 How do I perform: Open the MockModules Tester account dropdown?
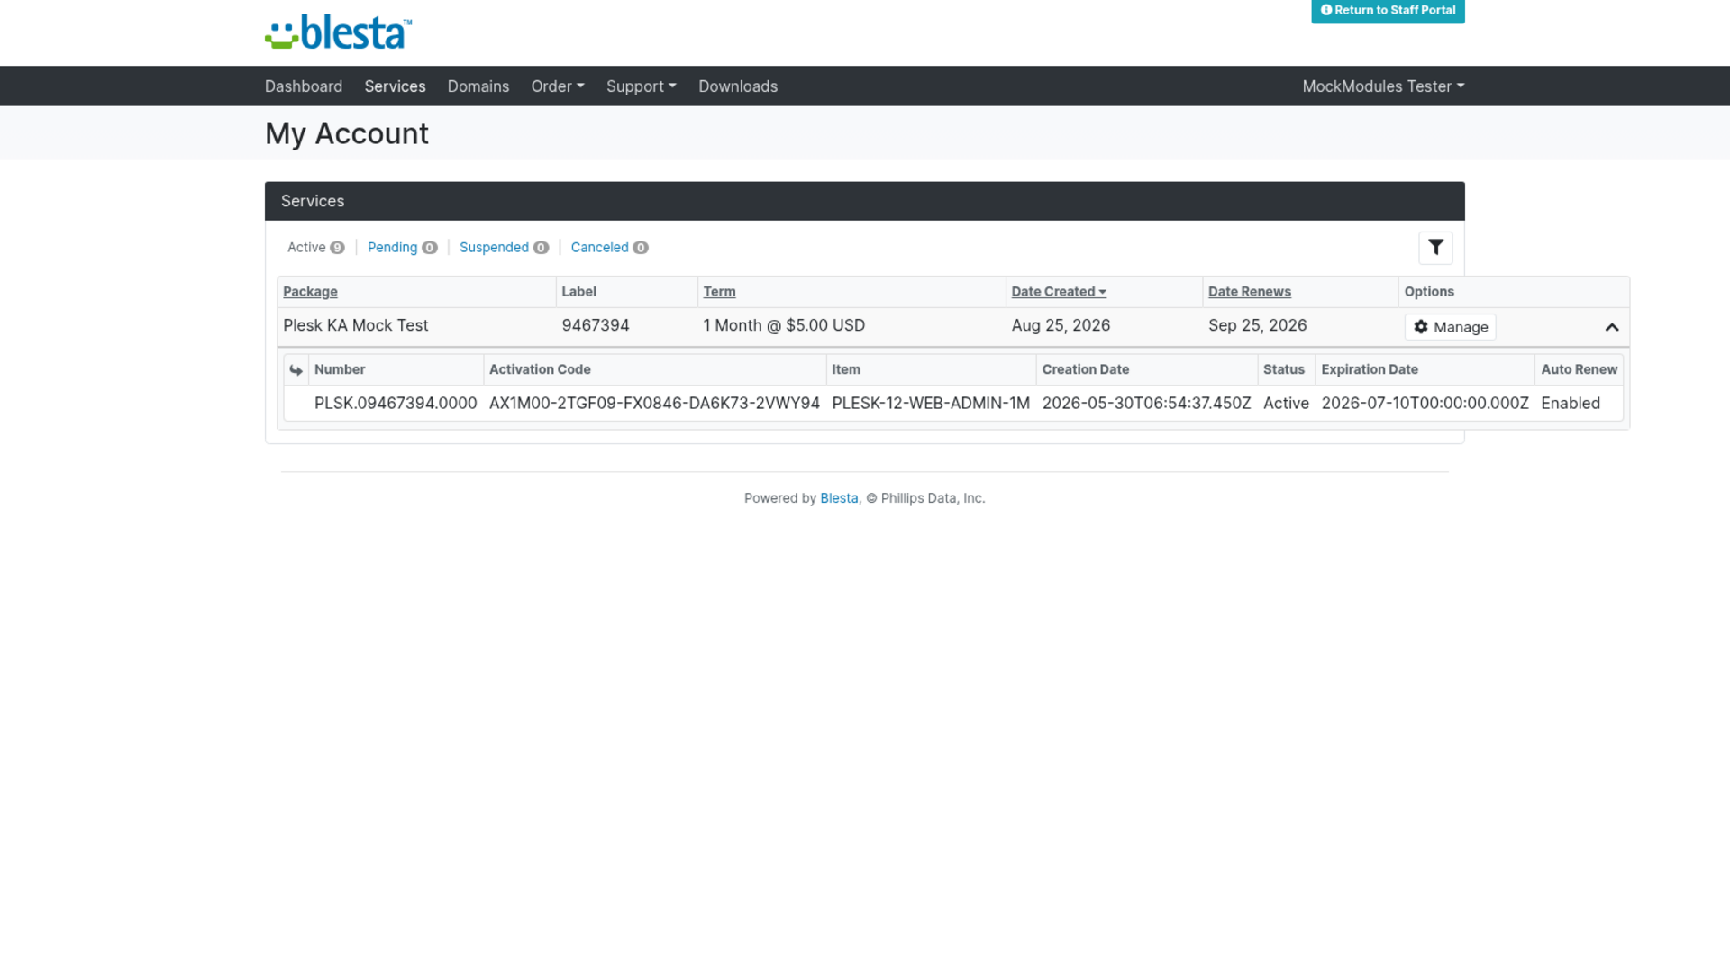1383,86
